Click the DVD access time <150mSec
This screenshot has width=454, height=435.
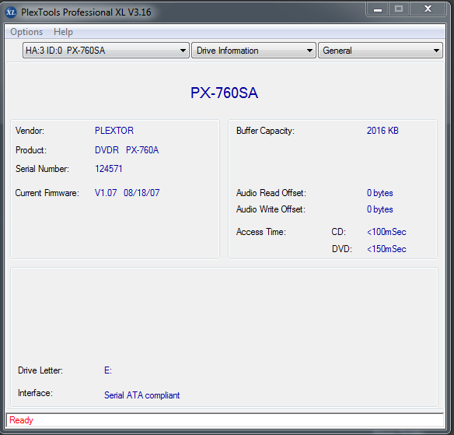click(x=386, y=249)
